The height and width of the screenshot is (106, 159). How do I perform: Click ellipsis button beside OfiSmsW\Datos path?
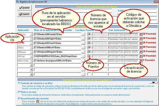(83, 61)
